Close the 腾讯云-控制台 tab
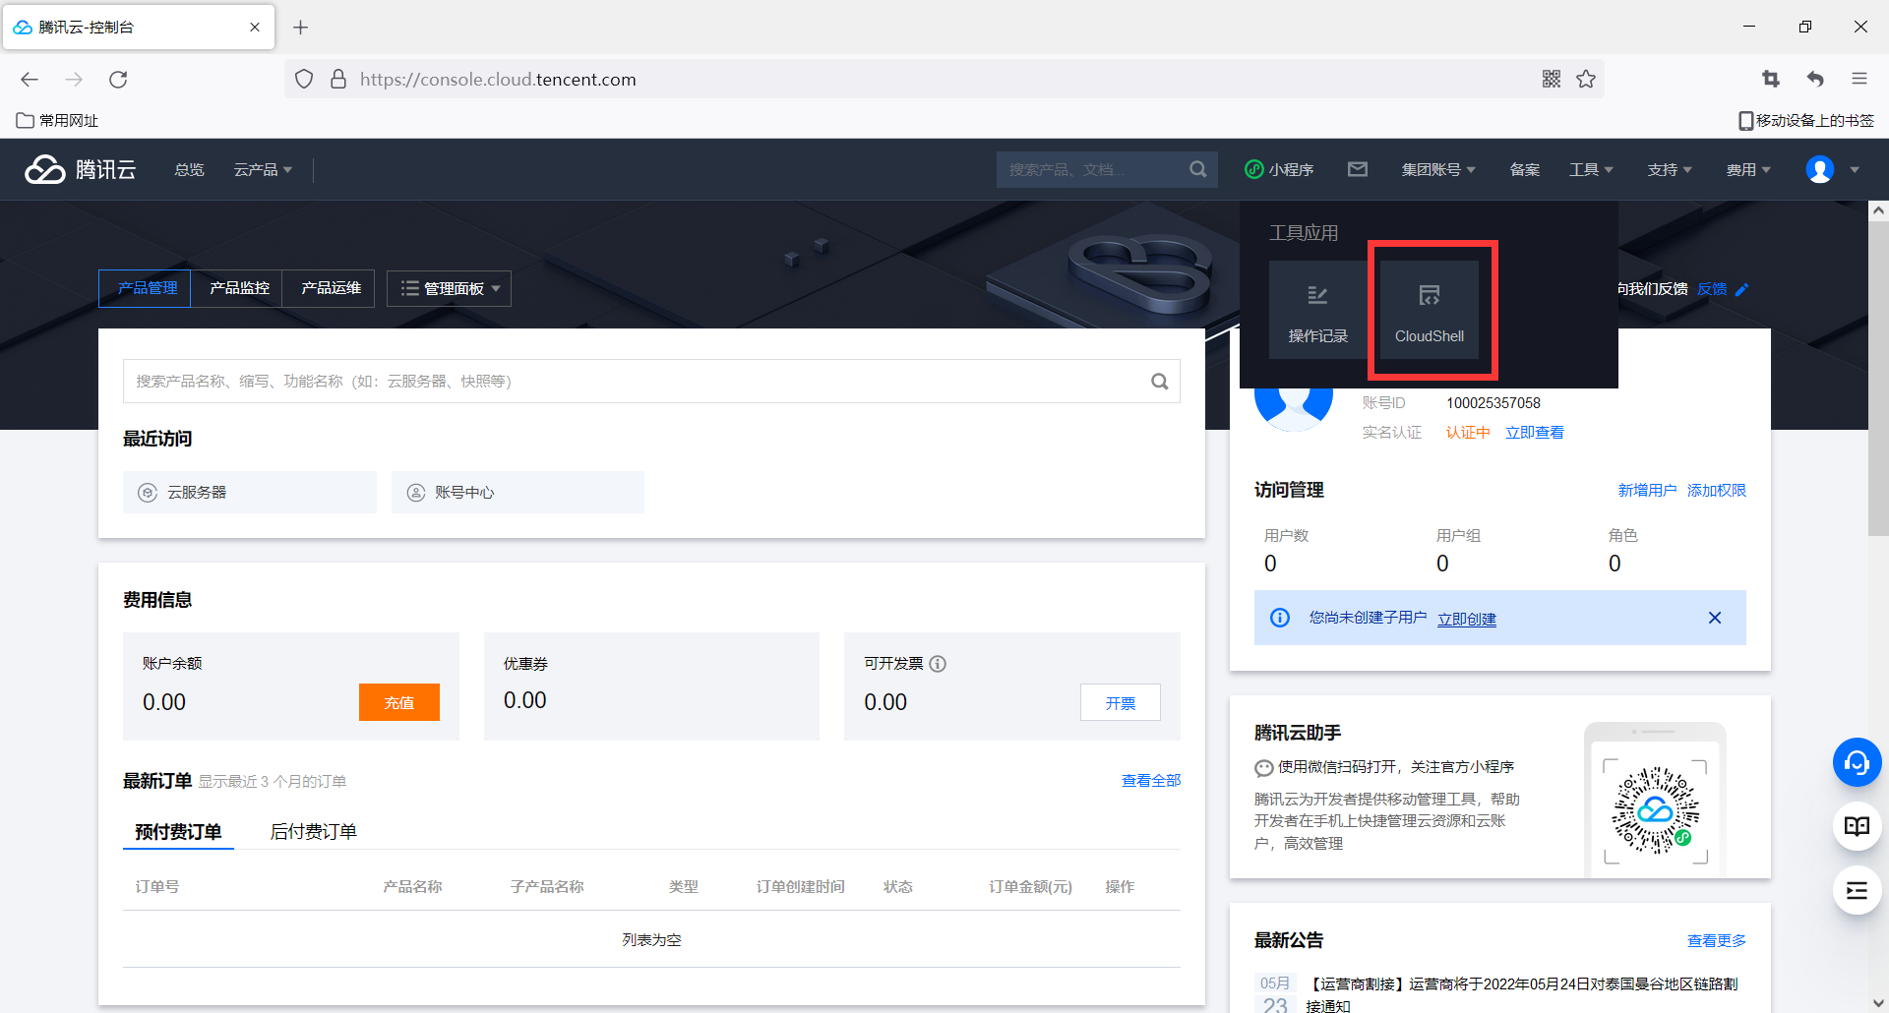The width and height of the screenshot is (1889, 1013). tap(255, 28)
